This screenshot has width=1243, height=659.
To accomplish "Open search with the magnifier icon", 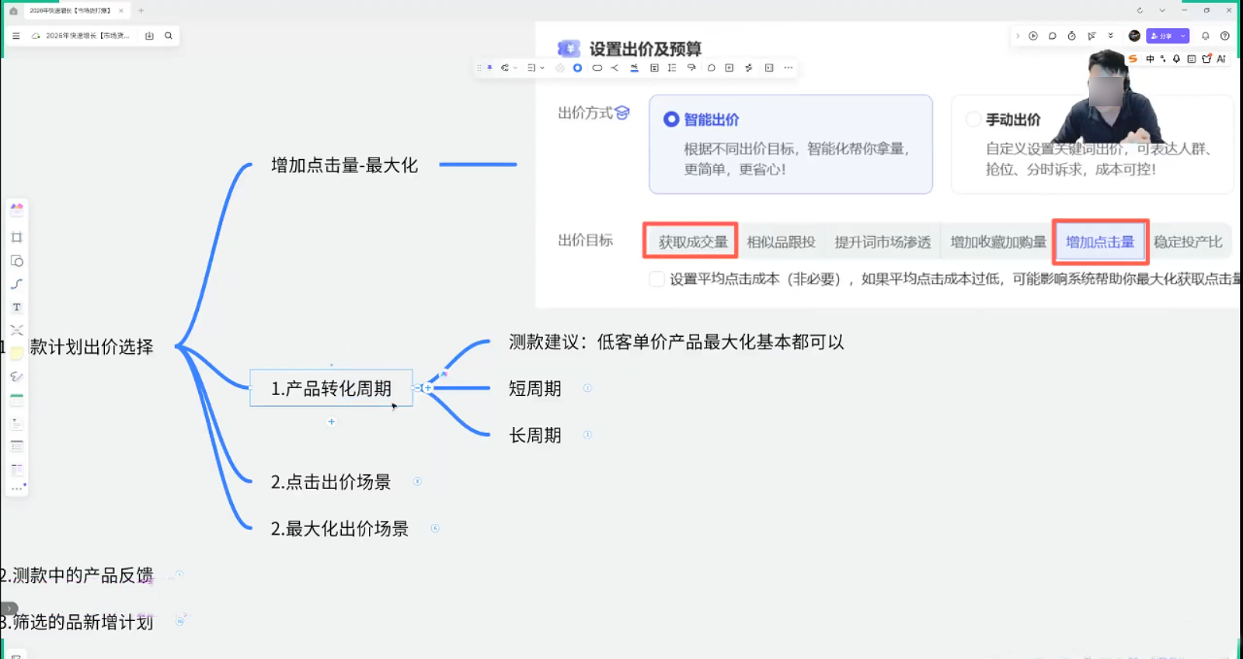I will (169, 36).
